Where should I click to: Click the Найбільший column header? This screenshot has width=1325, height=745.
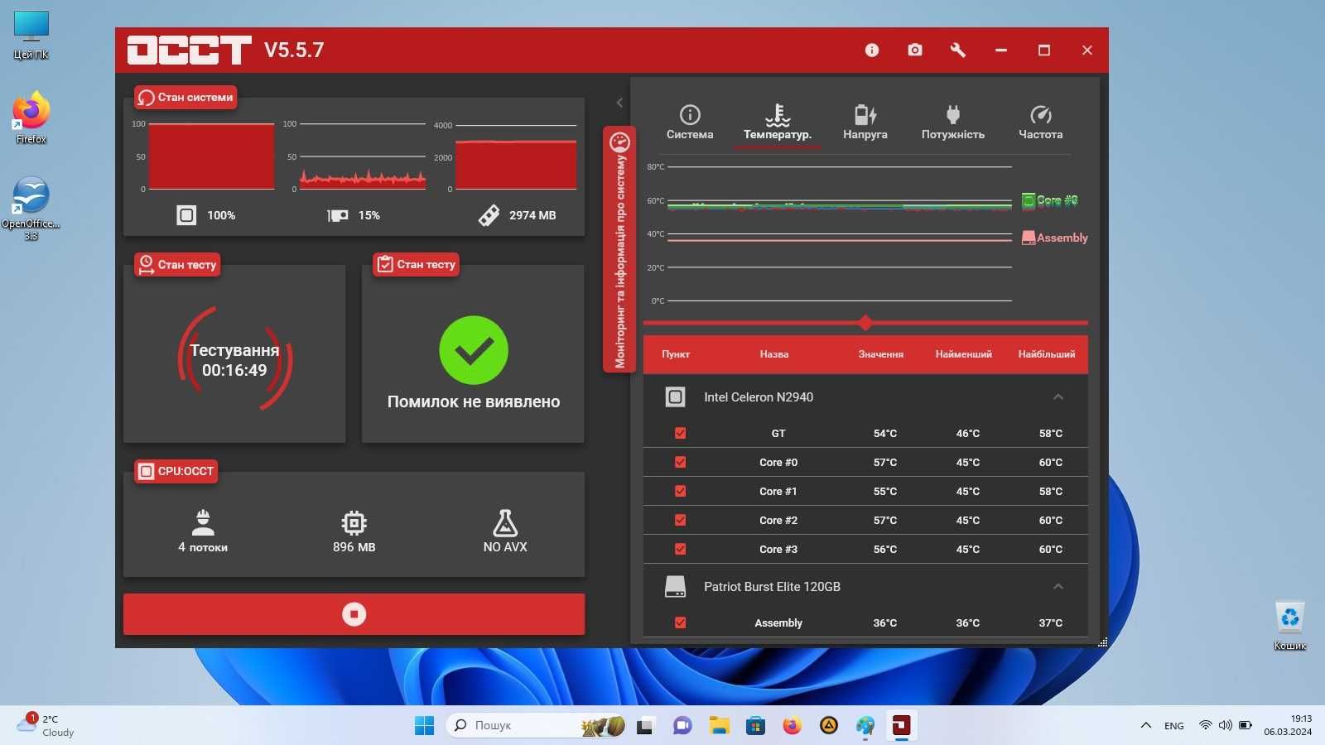click(1047, 354)
